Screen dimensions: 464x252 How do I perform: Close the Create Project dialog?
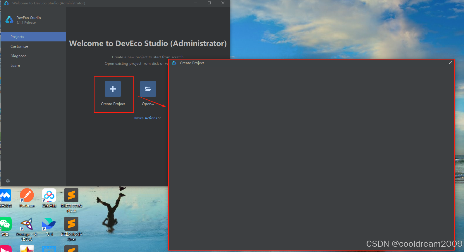tap(450, 63)
